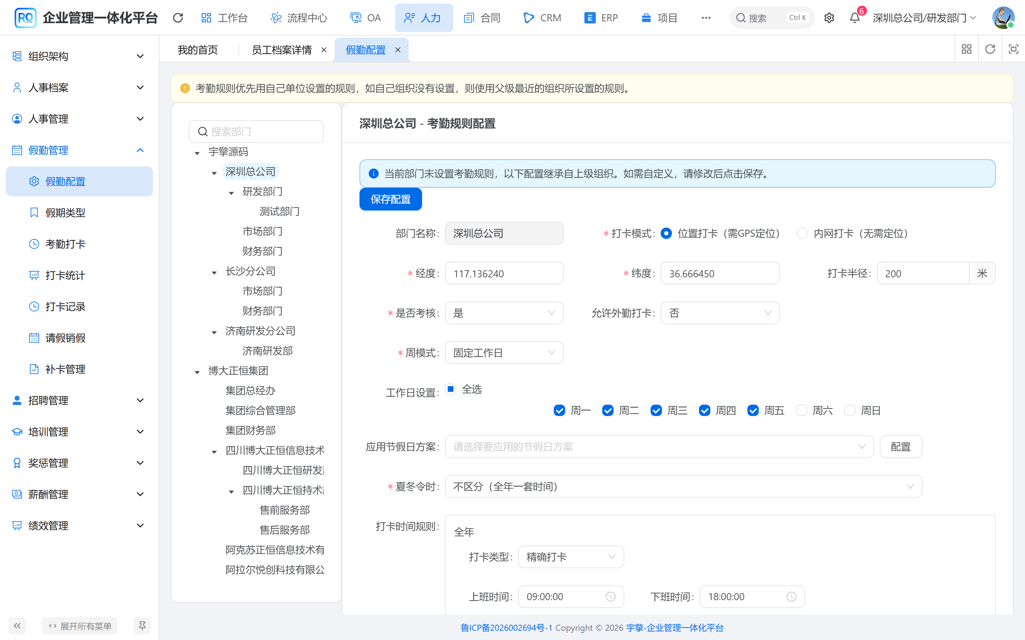
Task: Click the global 搜索 box
Action: (x=772, y=18)
